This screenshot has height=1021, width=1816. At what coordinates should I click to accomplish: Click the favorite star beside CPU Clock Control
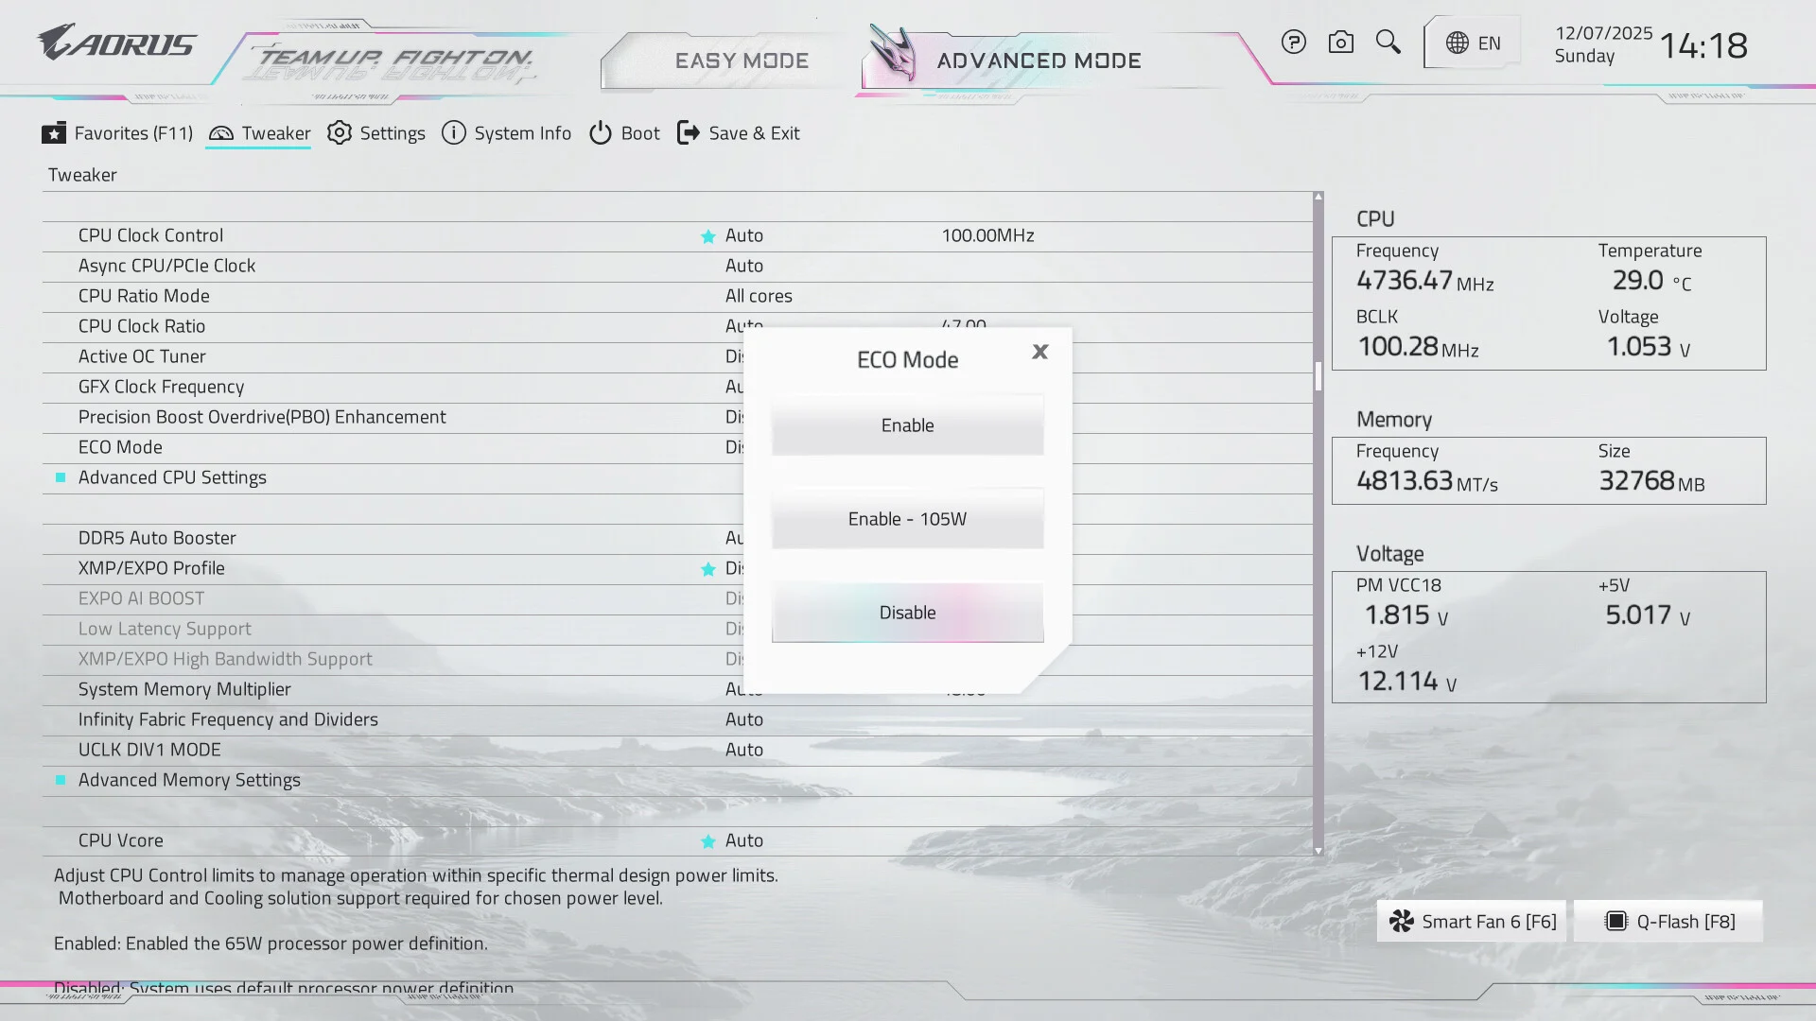click(707, 236)
